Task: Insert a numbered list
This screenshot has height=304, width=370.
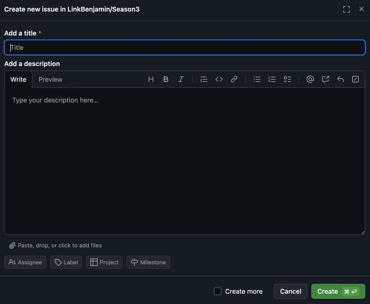Action: [x=272, y=79]
